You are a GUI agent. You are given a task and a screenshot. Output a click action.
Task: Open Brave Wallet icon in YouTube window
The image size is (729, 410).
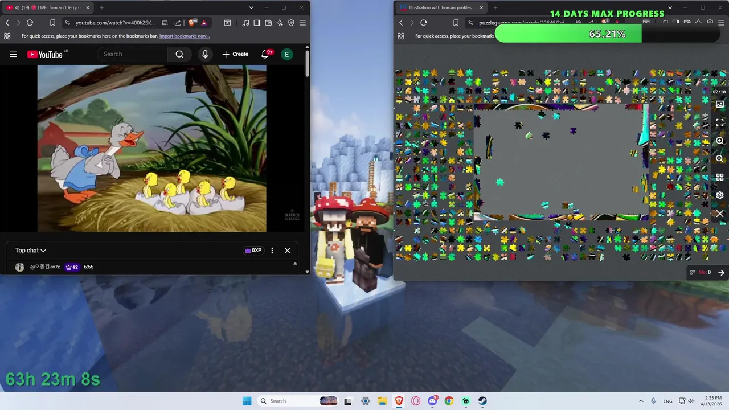click(x=268, y=23)
